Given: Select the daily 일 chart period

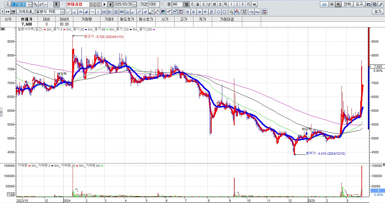Looking at the screenshot, I should pyautogui.click(x=187, y=4).
